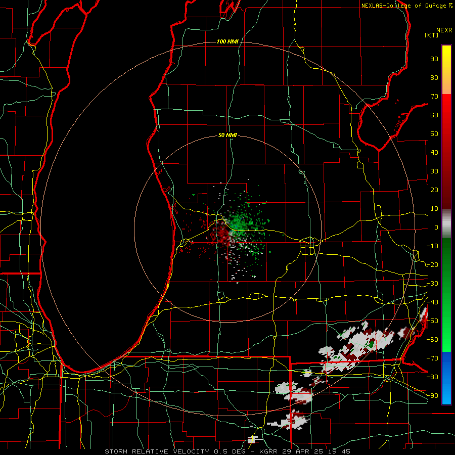Viewport: 455px width, 455px height.
Task: Click the 40 value on the velocity scale
Action: pyautogui.click(x=434, y=153)
